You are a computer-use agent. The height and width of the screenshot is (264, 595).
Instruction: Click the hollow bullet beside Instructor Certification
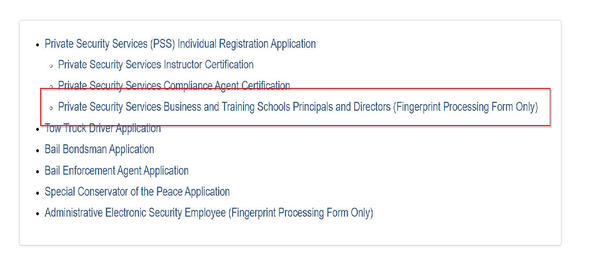click(51, 66)
